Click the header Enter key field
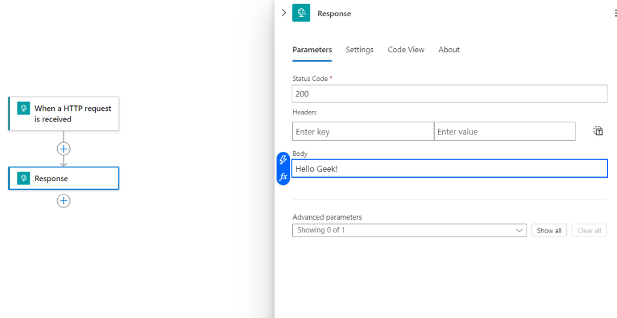 [363, 131]
